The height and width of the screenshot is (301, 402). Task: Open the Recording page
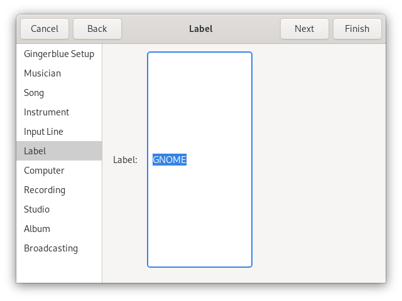[45, 190]
